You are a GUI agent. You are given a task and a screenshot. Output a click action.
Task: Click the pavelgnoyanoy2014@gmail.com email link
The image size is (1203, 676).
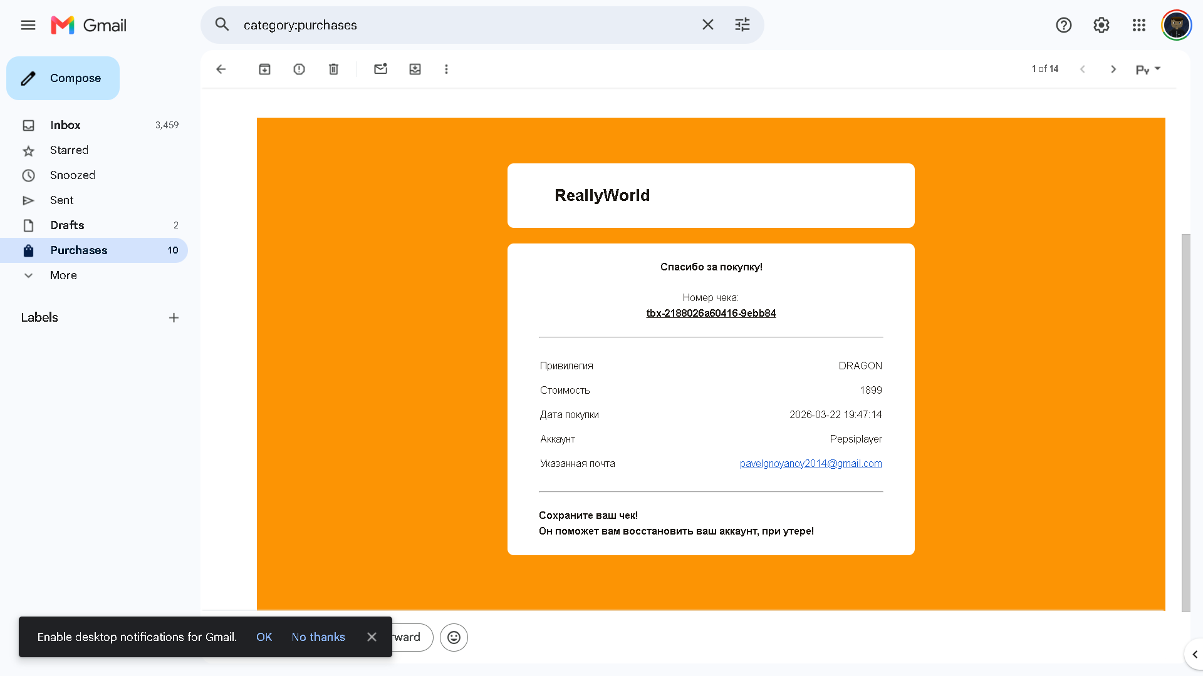[811, 464]
